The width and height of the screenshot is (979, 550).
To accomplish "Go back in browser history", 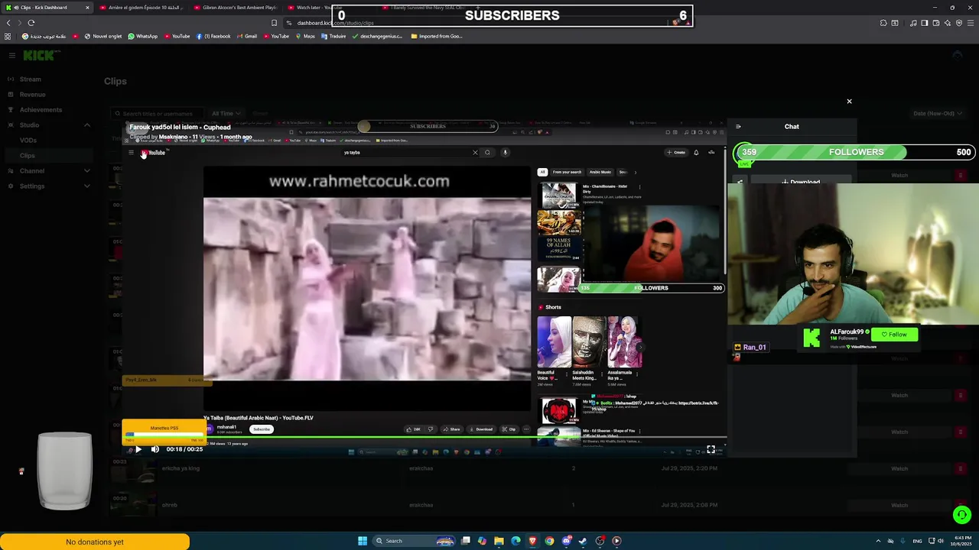I will [8, 23].
